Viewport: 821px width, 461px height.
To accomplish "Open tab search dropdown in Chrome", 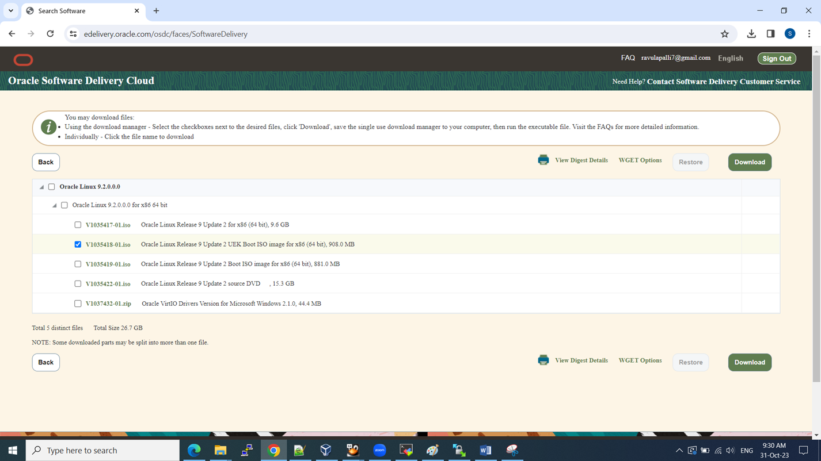I will 10,11.
